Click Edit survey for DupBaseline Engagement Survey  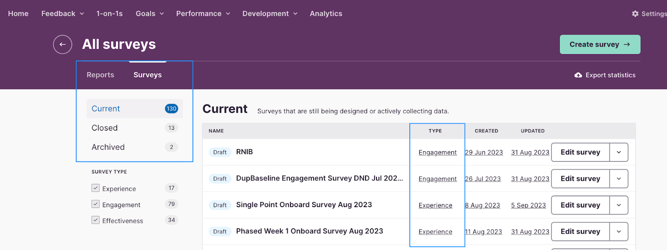pyautogui.click(x=580, y=178)
